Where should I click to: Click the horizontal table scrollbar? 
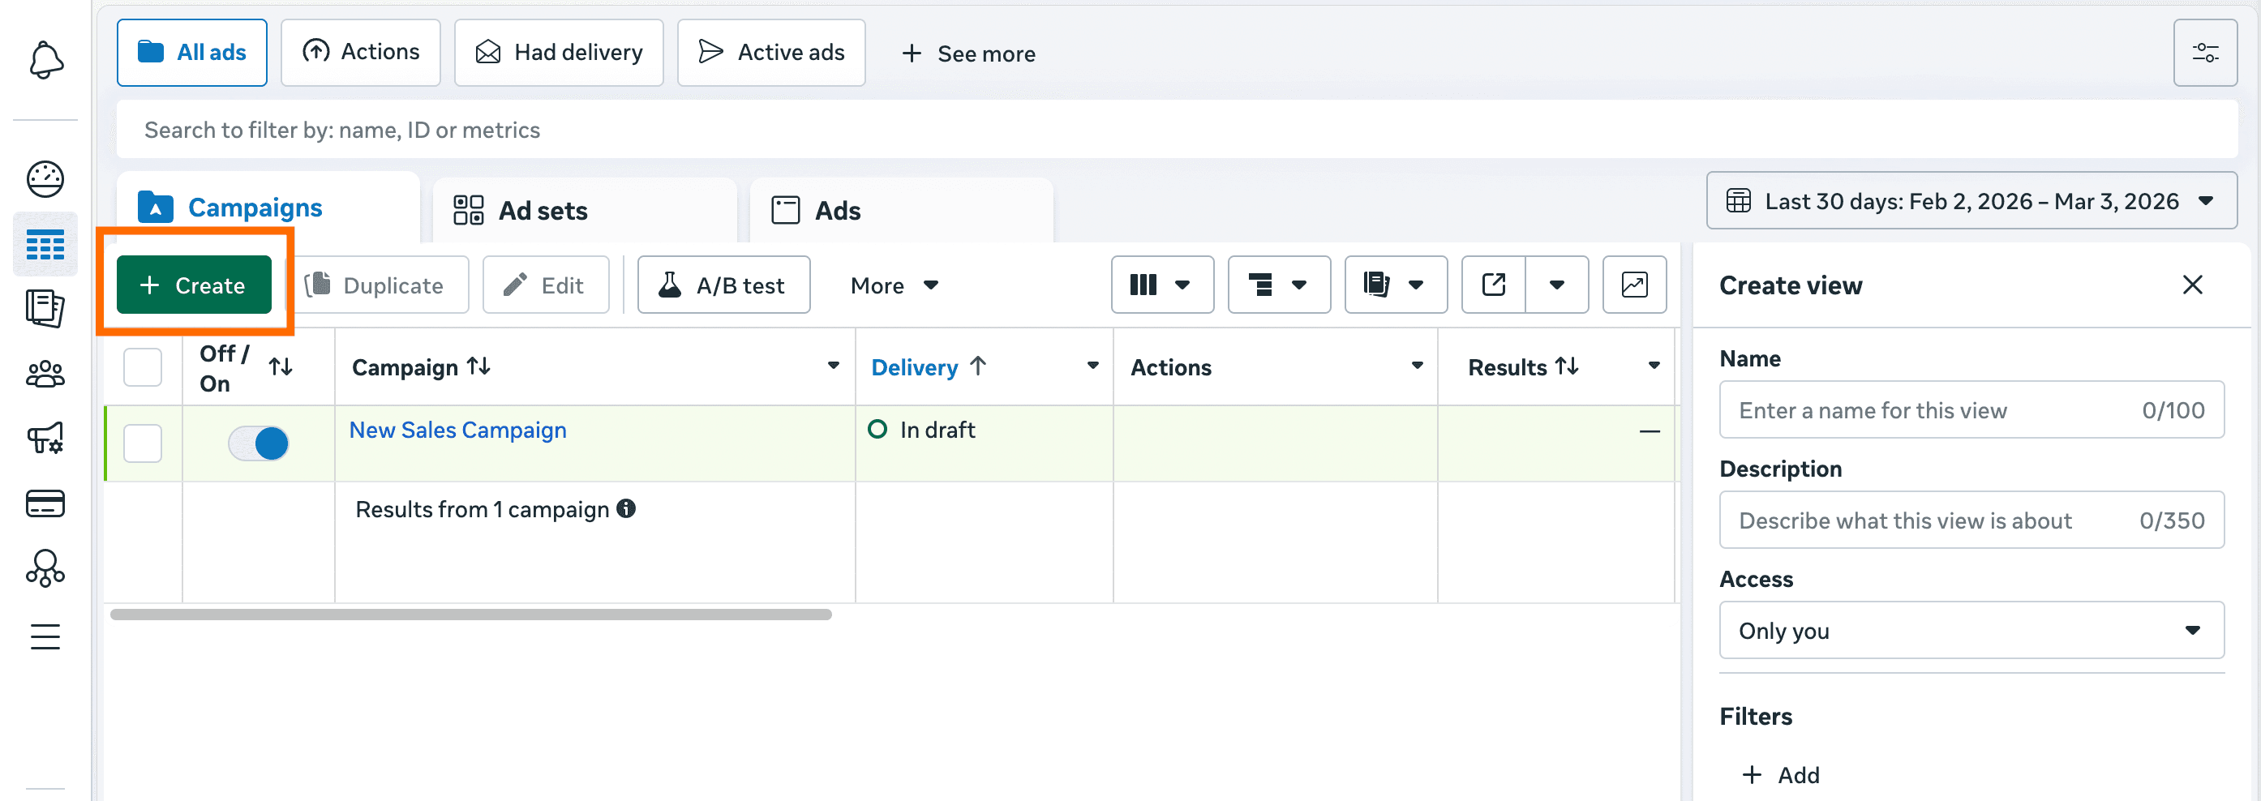(470, 615)
